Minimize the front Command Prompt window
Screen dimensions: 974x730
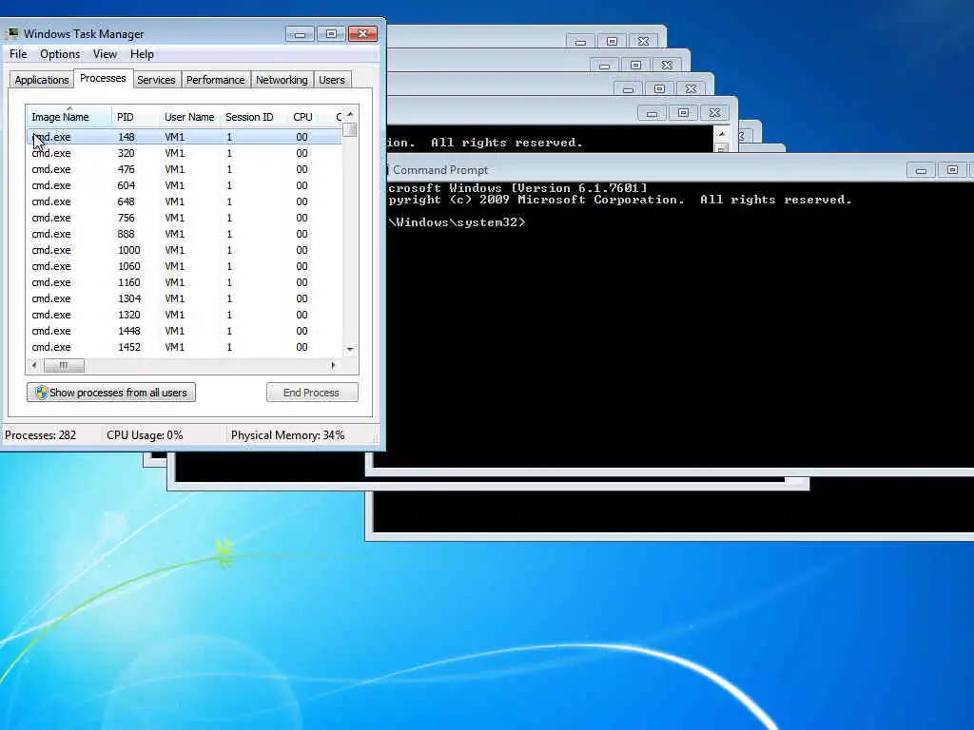[x=921, y=170]
